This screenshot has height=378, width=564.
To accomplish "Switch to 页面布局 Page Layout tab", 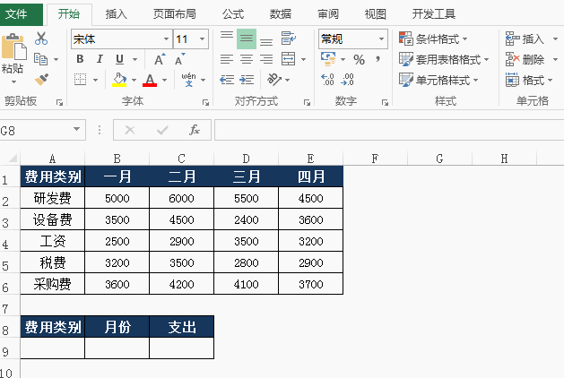I will tap(175, 14).
